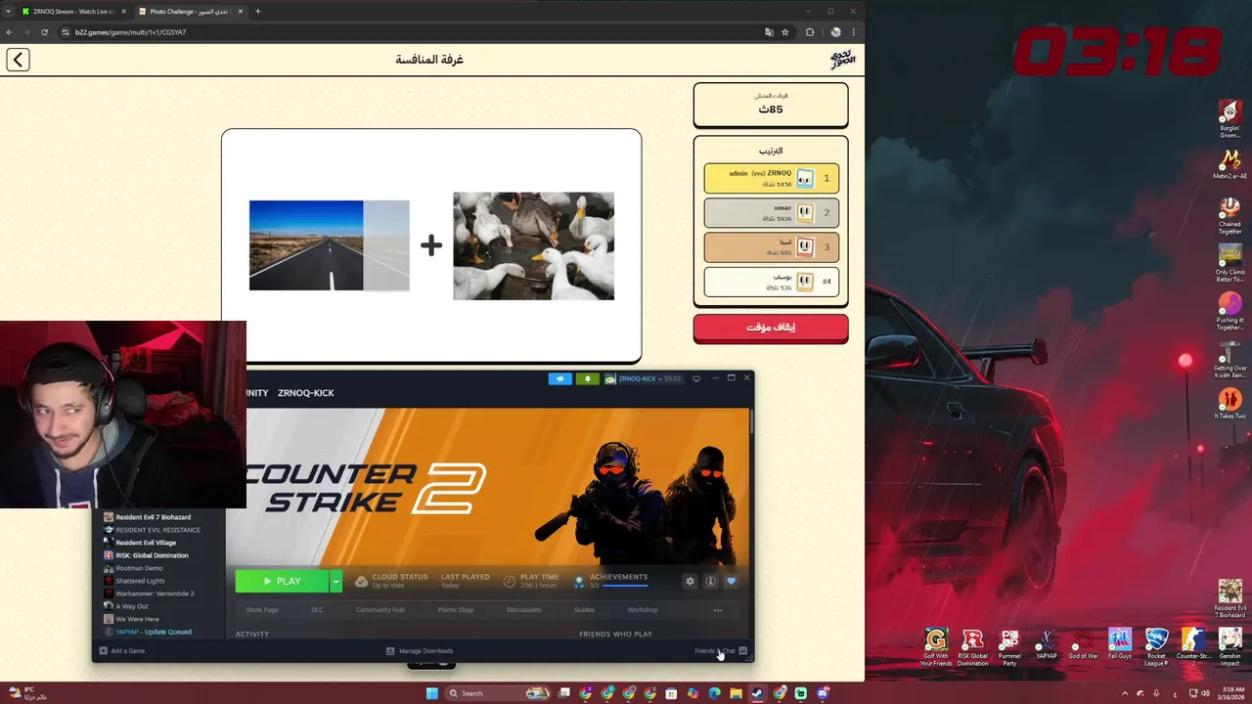Click the ducks image in the challenge
This screenshot has width=1252, height=704.
533,245
